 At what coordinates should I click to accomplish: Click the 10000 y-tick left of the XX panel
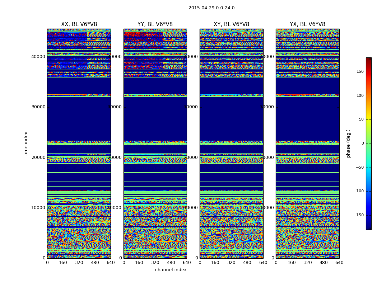point(38,207)
